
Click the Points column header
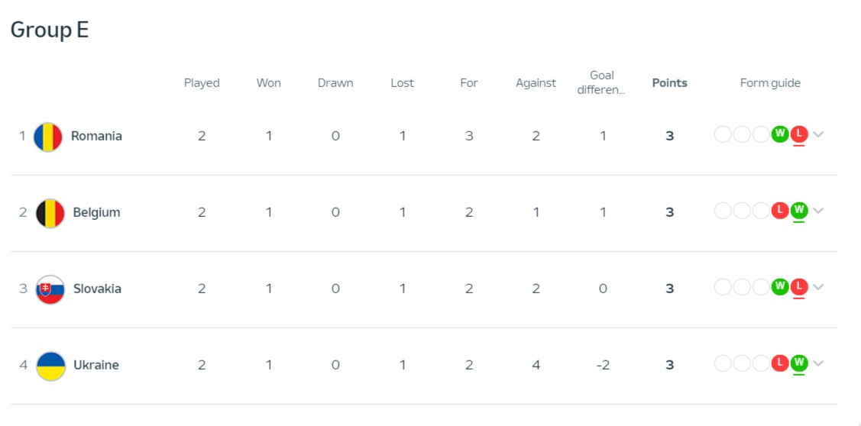click(669, 83)
